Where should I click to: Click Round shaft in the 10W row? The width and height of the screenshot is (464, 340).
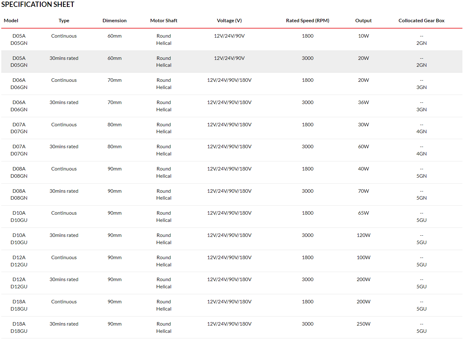tap(164, 36)
